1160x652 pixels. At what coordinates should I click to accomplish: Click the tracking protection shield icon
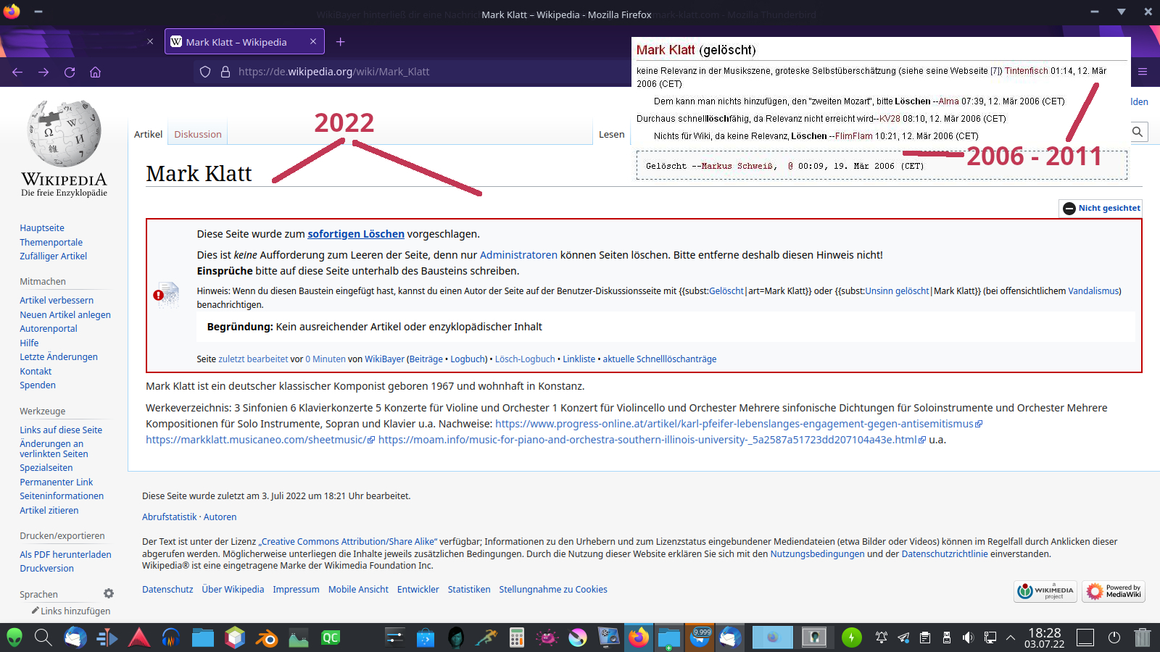pos(205,72)
